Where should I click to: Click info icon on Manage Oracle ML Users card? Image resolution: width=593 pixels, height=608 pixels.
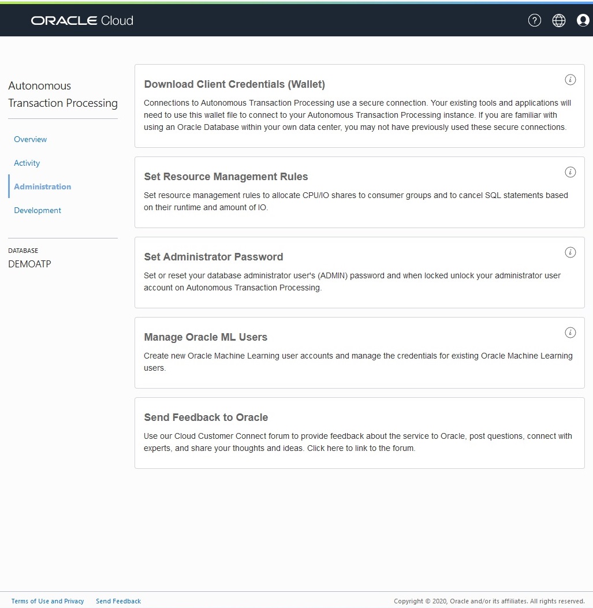pyautogui.click(x=570, y=333)
